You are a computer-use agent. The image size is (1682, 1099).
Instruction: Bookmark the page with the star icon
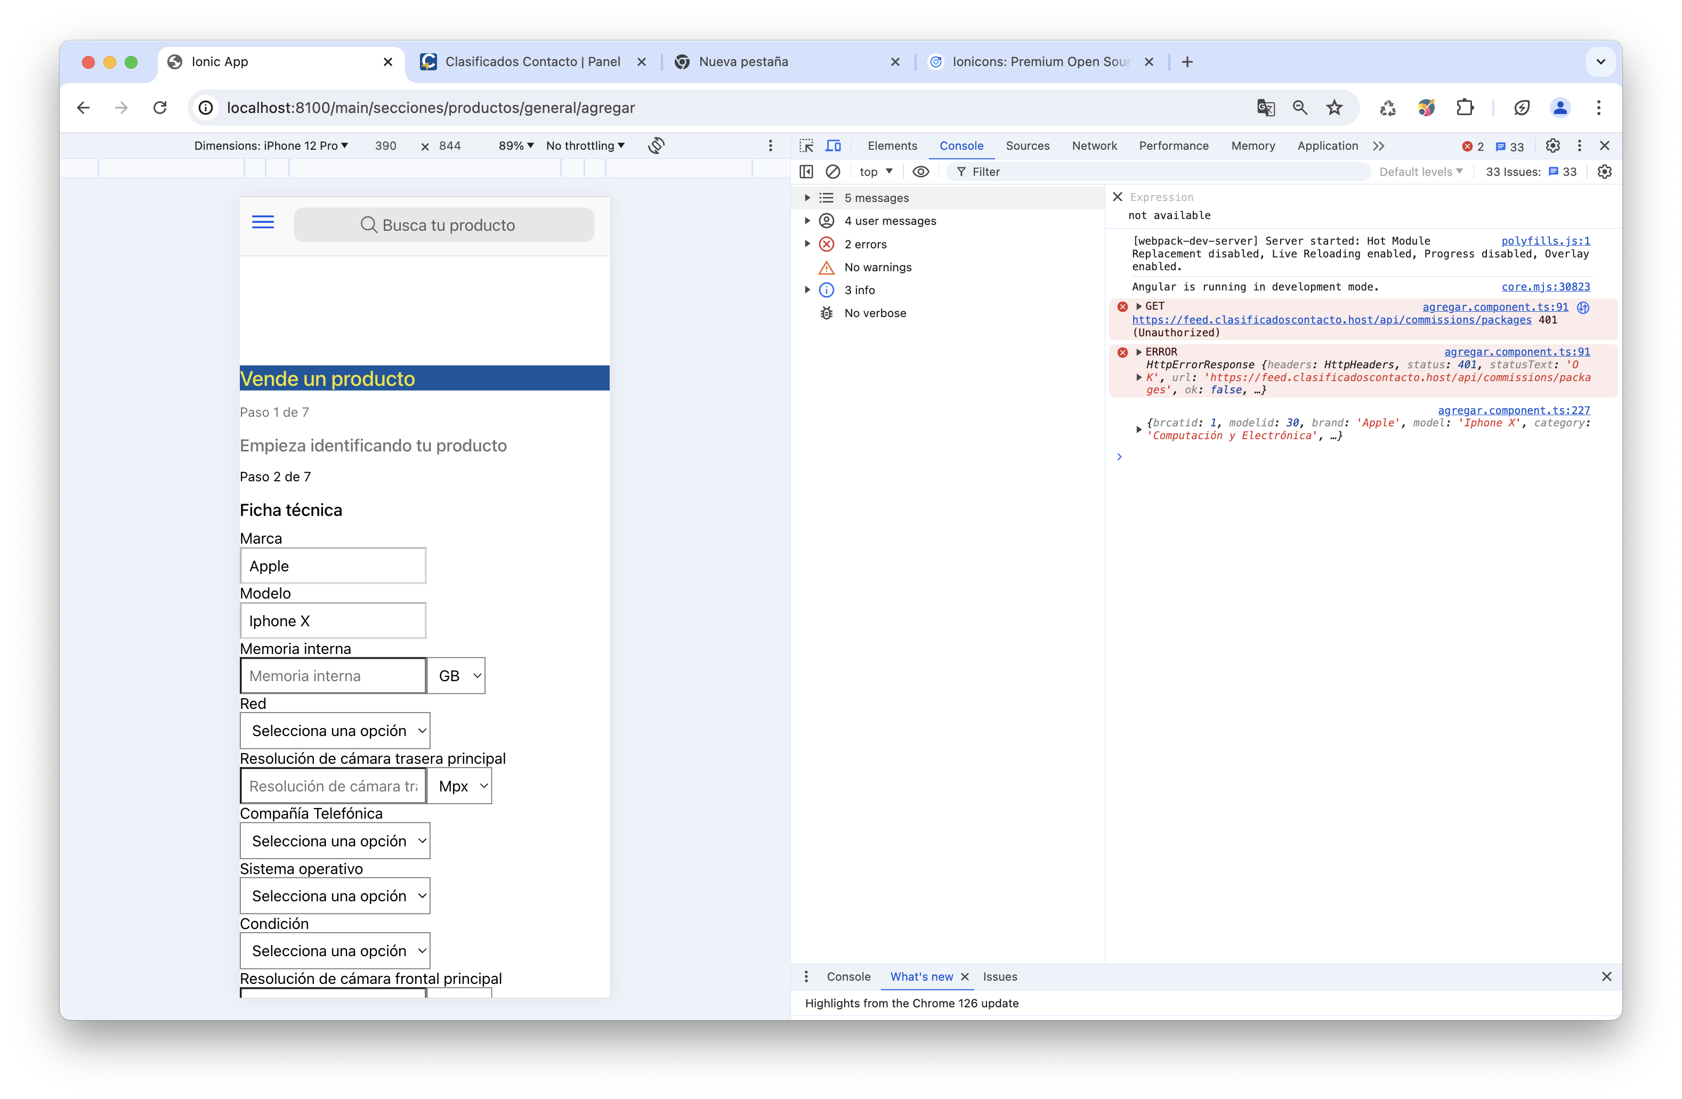[x=1335, y=108]
